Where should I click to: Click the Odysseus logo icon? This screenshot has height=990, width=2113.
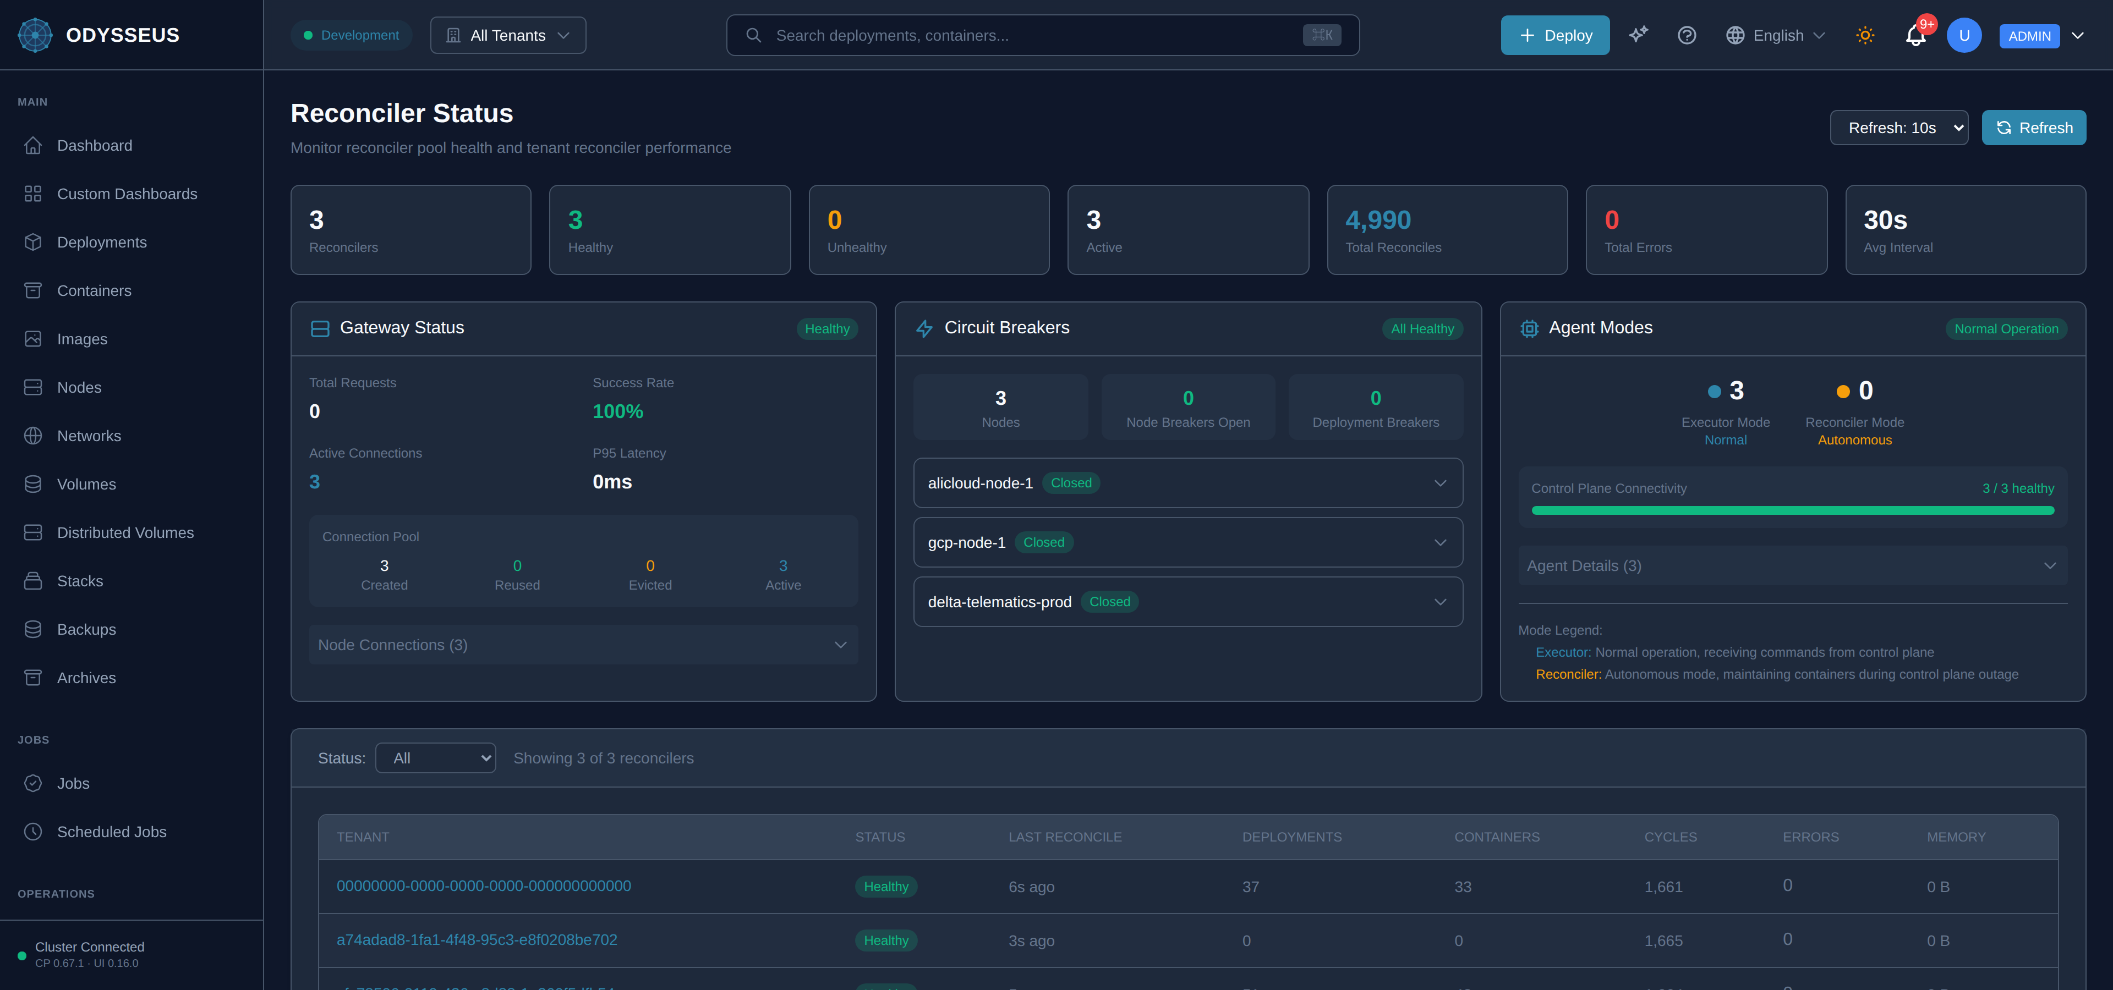[35, 35]
